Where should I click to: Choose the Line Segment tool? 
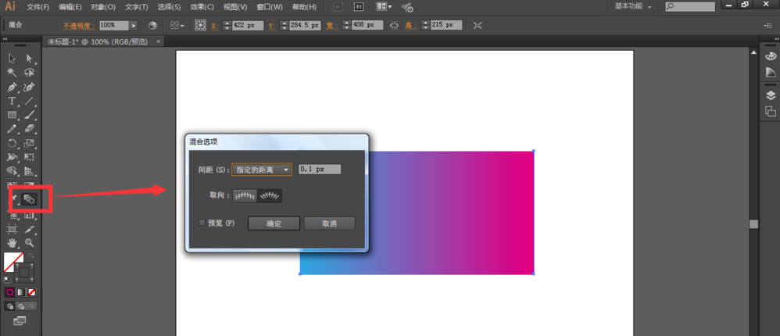pyautogui.click(x=29, y=102)
